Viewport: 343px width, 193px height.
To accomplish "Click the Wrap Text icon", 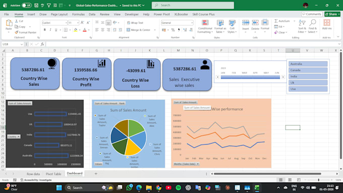I will (x=129, y=23).
